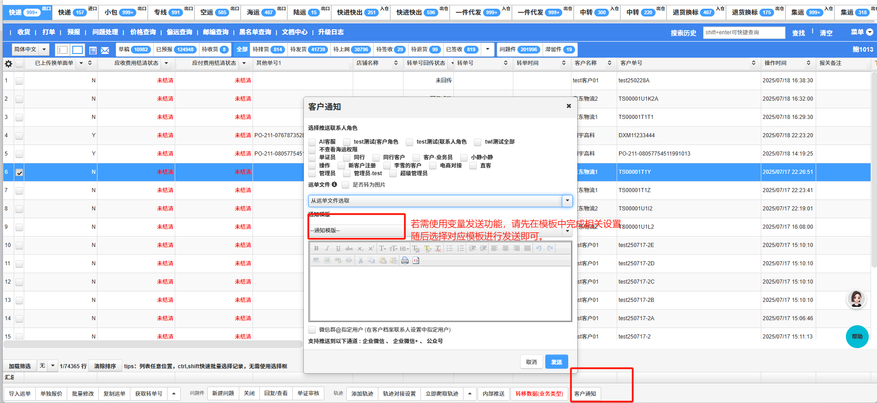Click the help avatar assistant icon
Viewport: 877px width, 403px height.
tap(856, 299)
